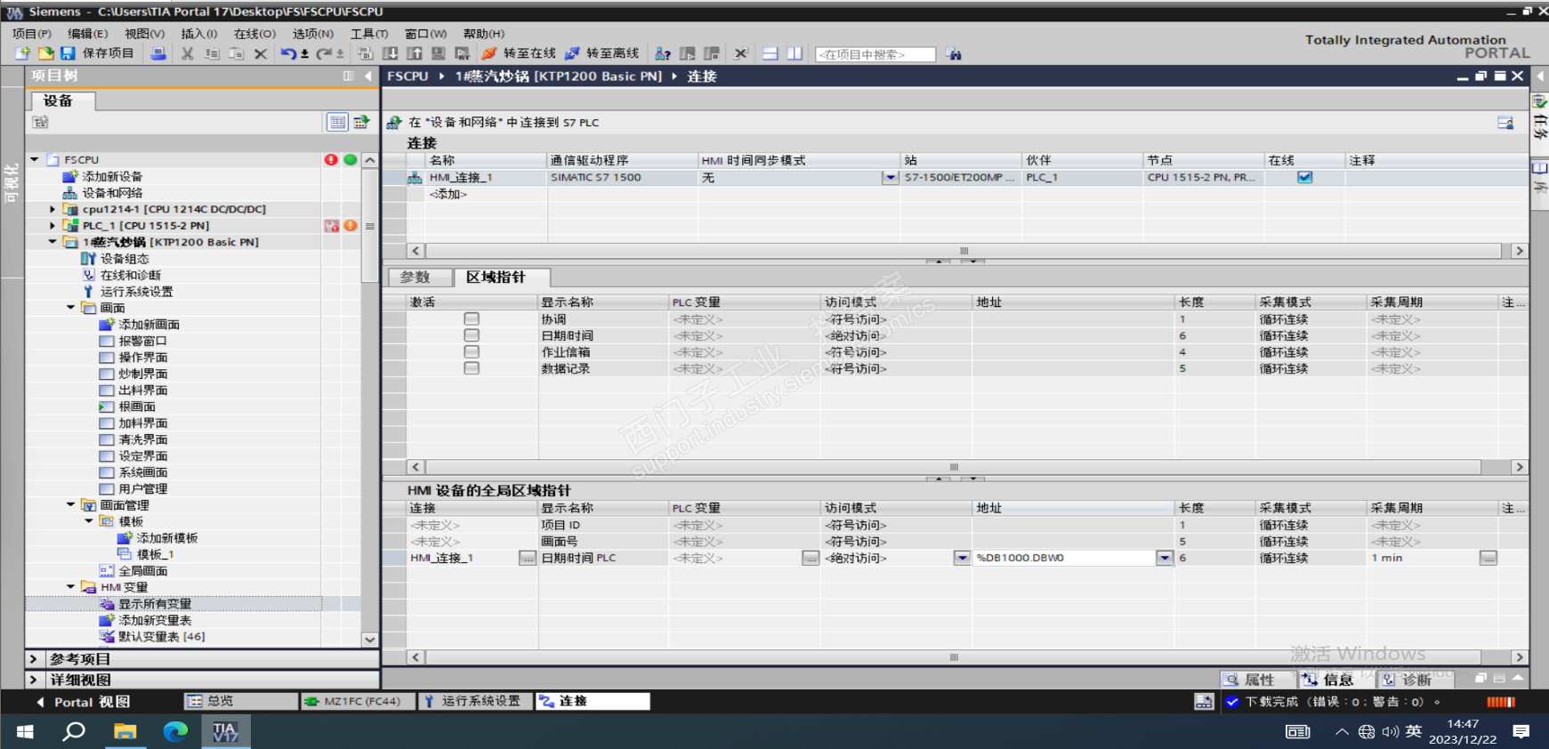Expand the 详细视图 panel
The height and width of the screenshot is (749, 1549).
34,680
